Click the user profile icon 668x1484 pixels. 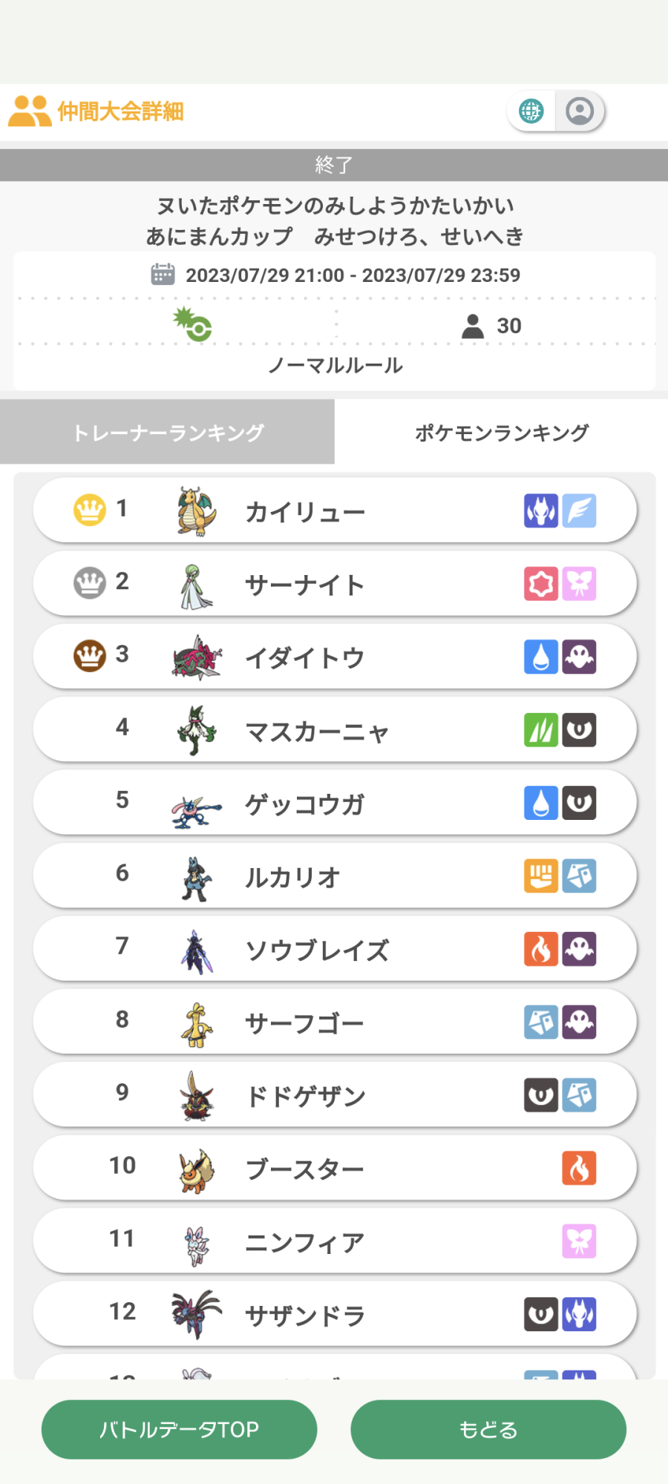580,111
